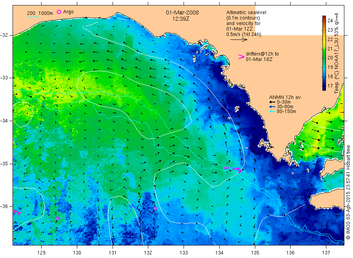Click the temperature colorbar at 21 degrees

(x=324, y=48)
